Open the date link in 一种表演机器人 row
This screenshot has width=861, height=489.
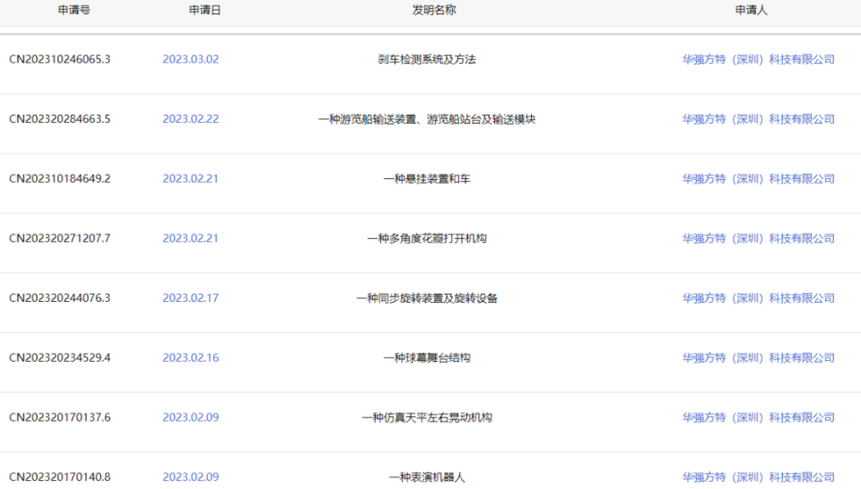click(190, 477)
